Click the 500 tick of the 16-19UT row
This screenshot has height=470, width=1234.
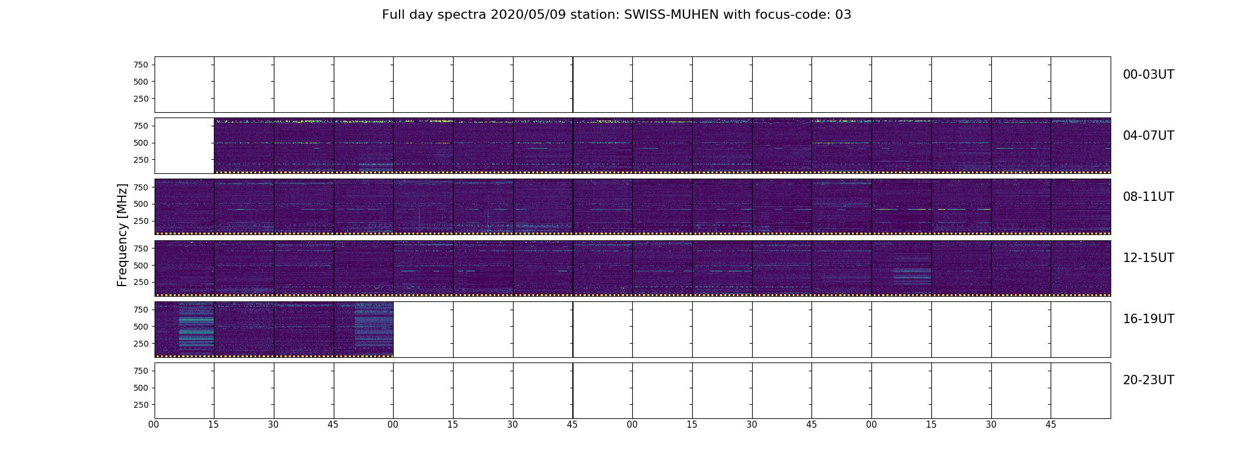[x=141, y=327]
